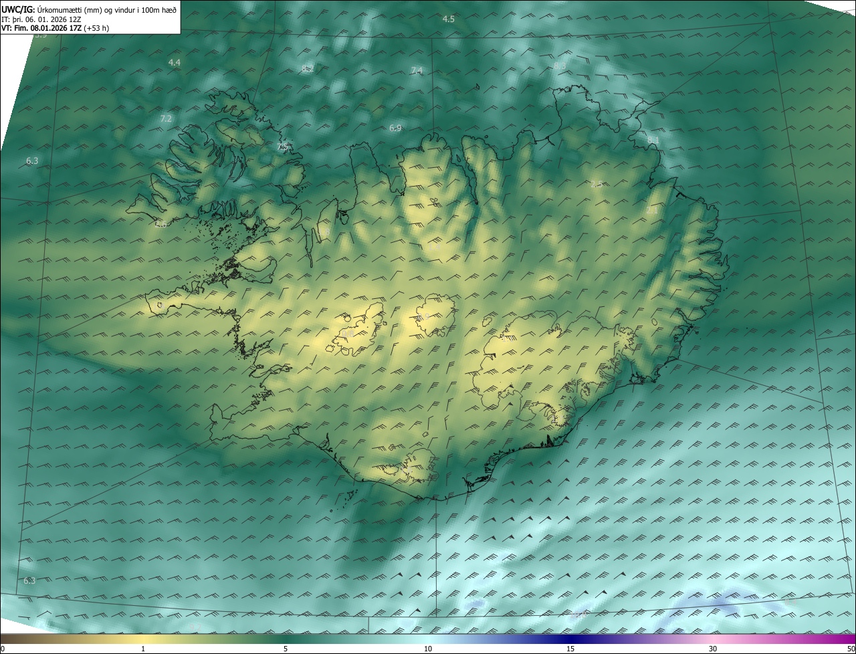
Task: Click the 4.5 value label at the top of the map
Action: pos(449,19)
